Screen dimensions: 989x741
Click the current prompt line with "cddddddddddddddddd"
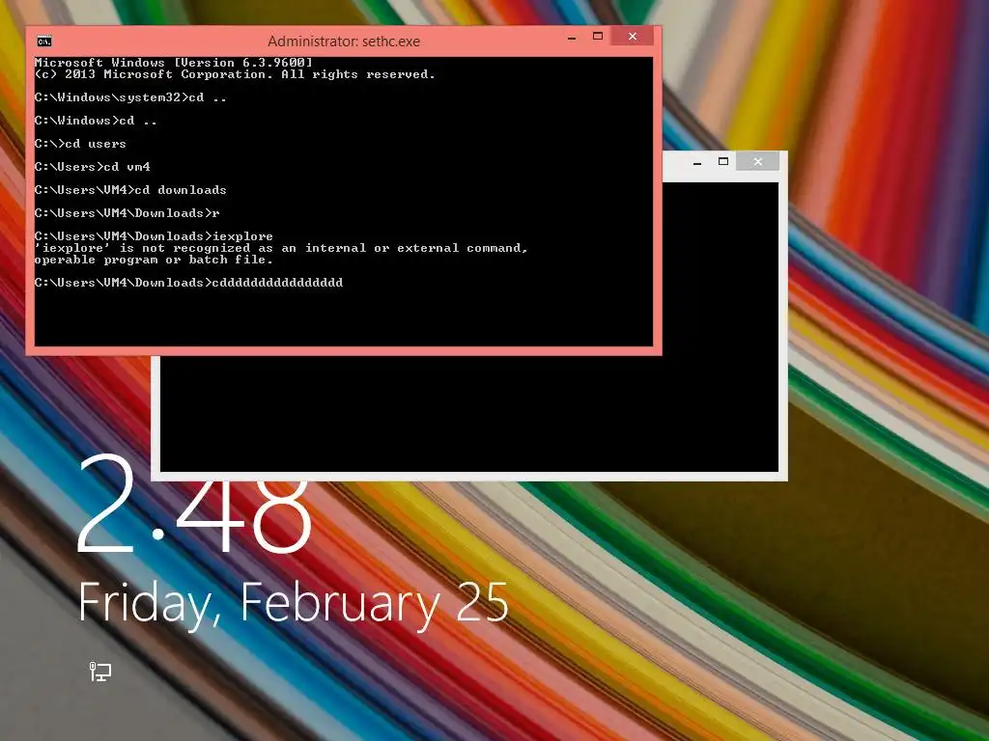(188, 283)
